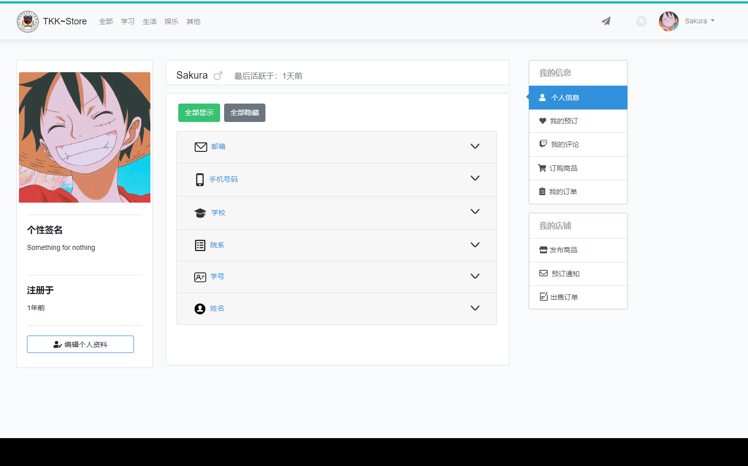Click the TKK~Store brand title
The image size is (748, 466).
click(x=65, y=21)
